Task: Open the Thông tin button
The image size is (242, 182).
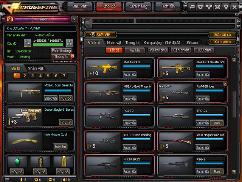Action: 62,56
